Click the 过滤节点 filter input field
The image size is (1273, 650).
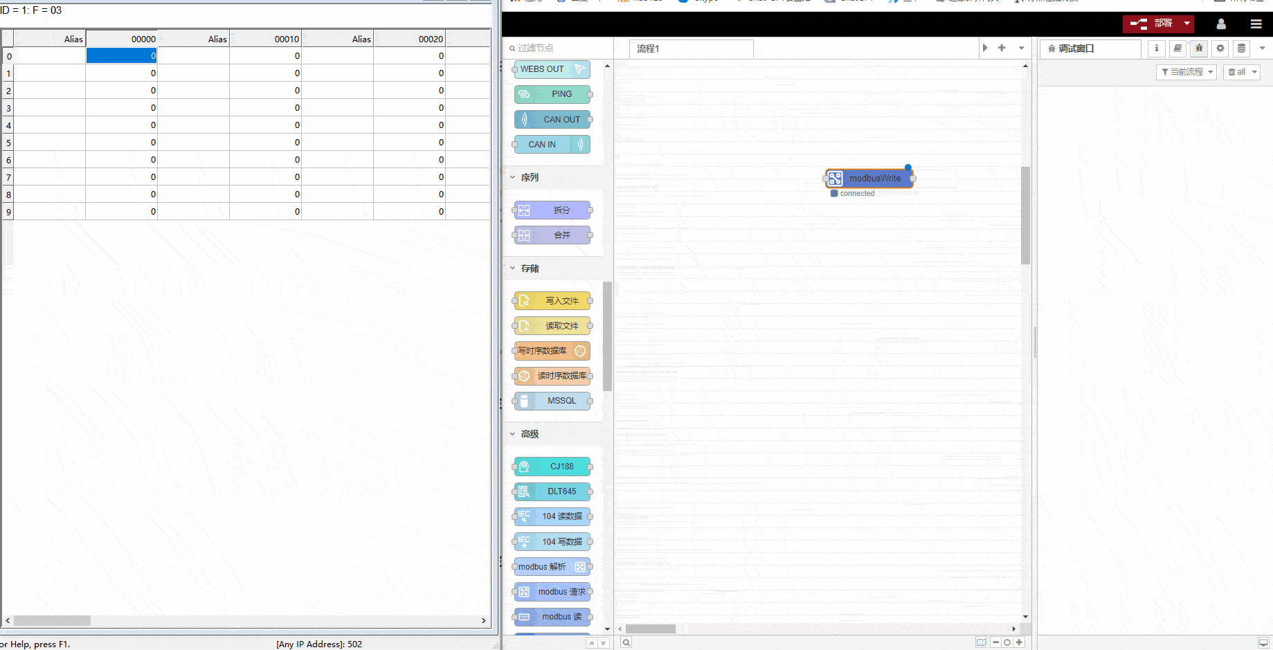click(x=561, y=48)
